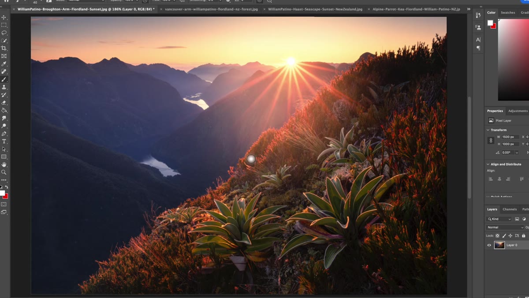The width and height of the screenshot is (529, 298).
Task: Switch to vancouver-arm forest document tab
Action: (211, 9)
